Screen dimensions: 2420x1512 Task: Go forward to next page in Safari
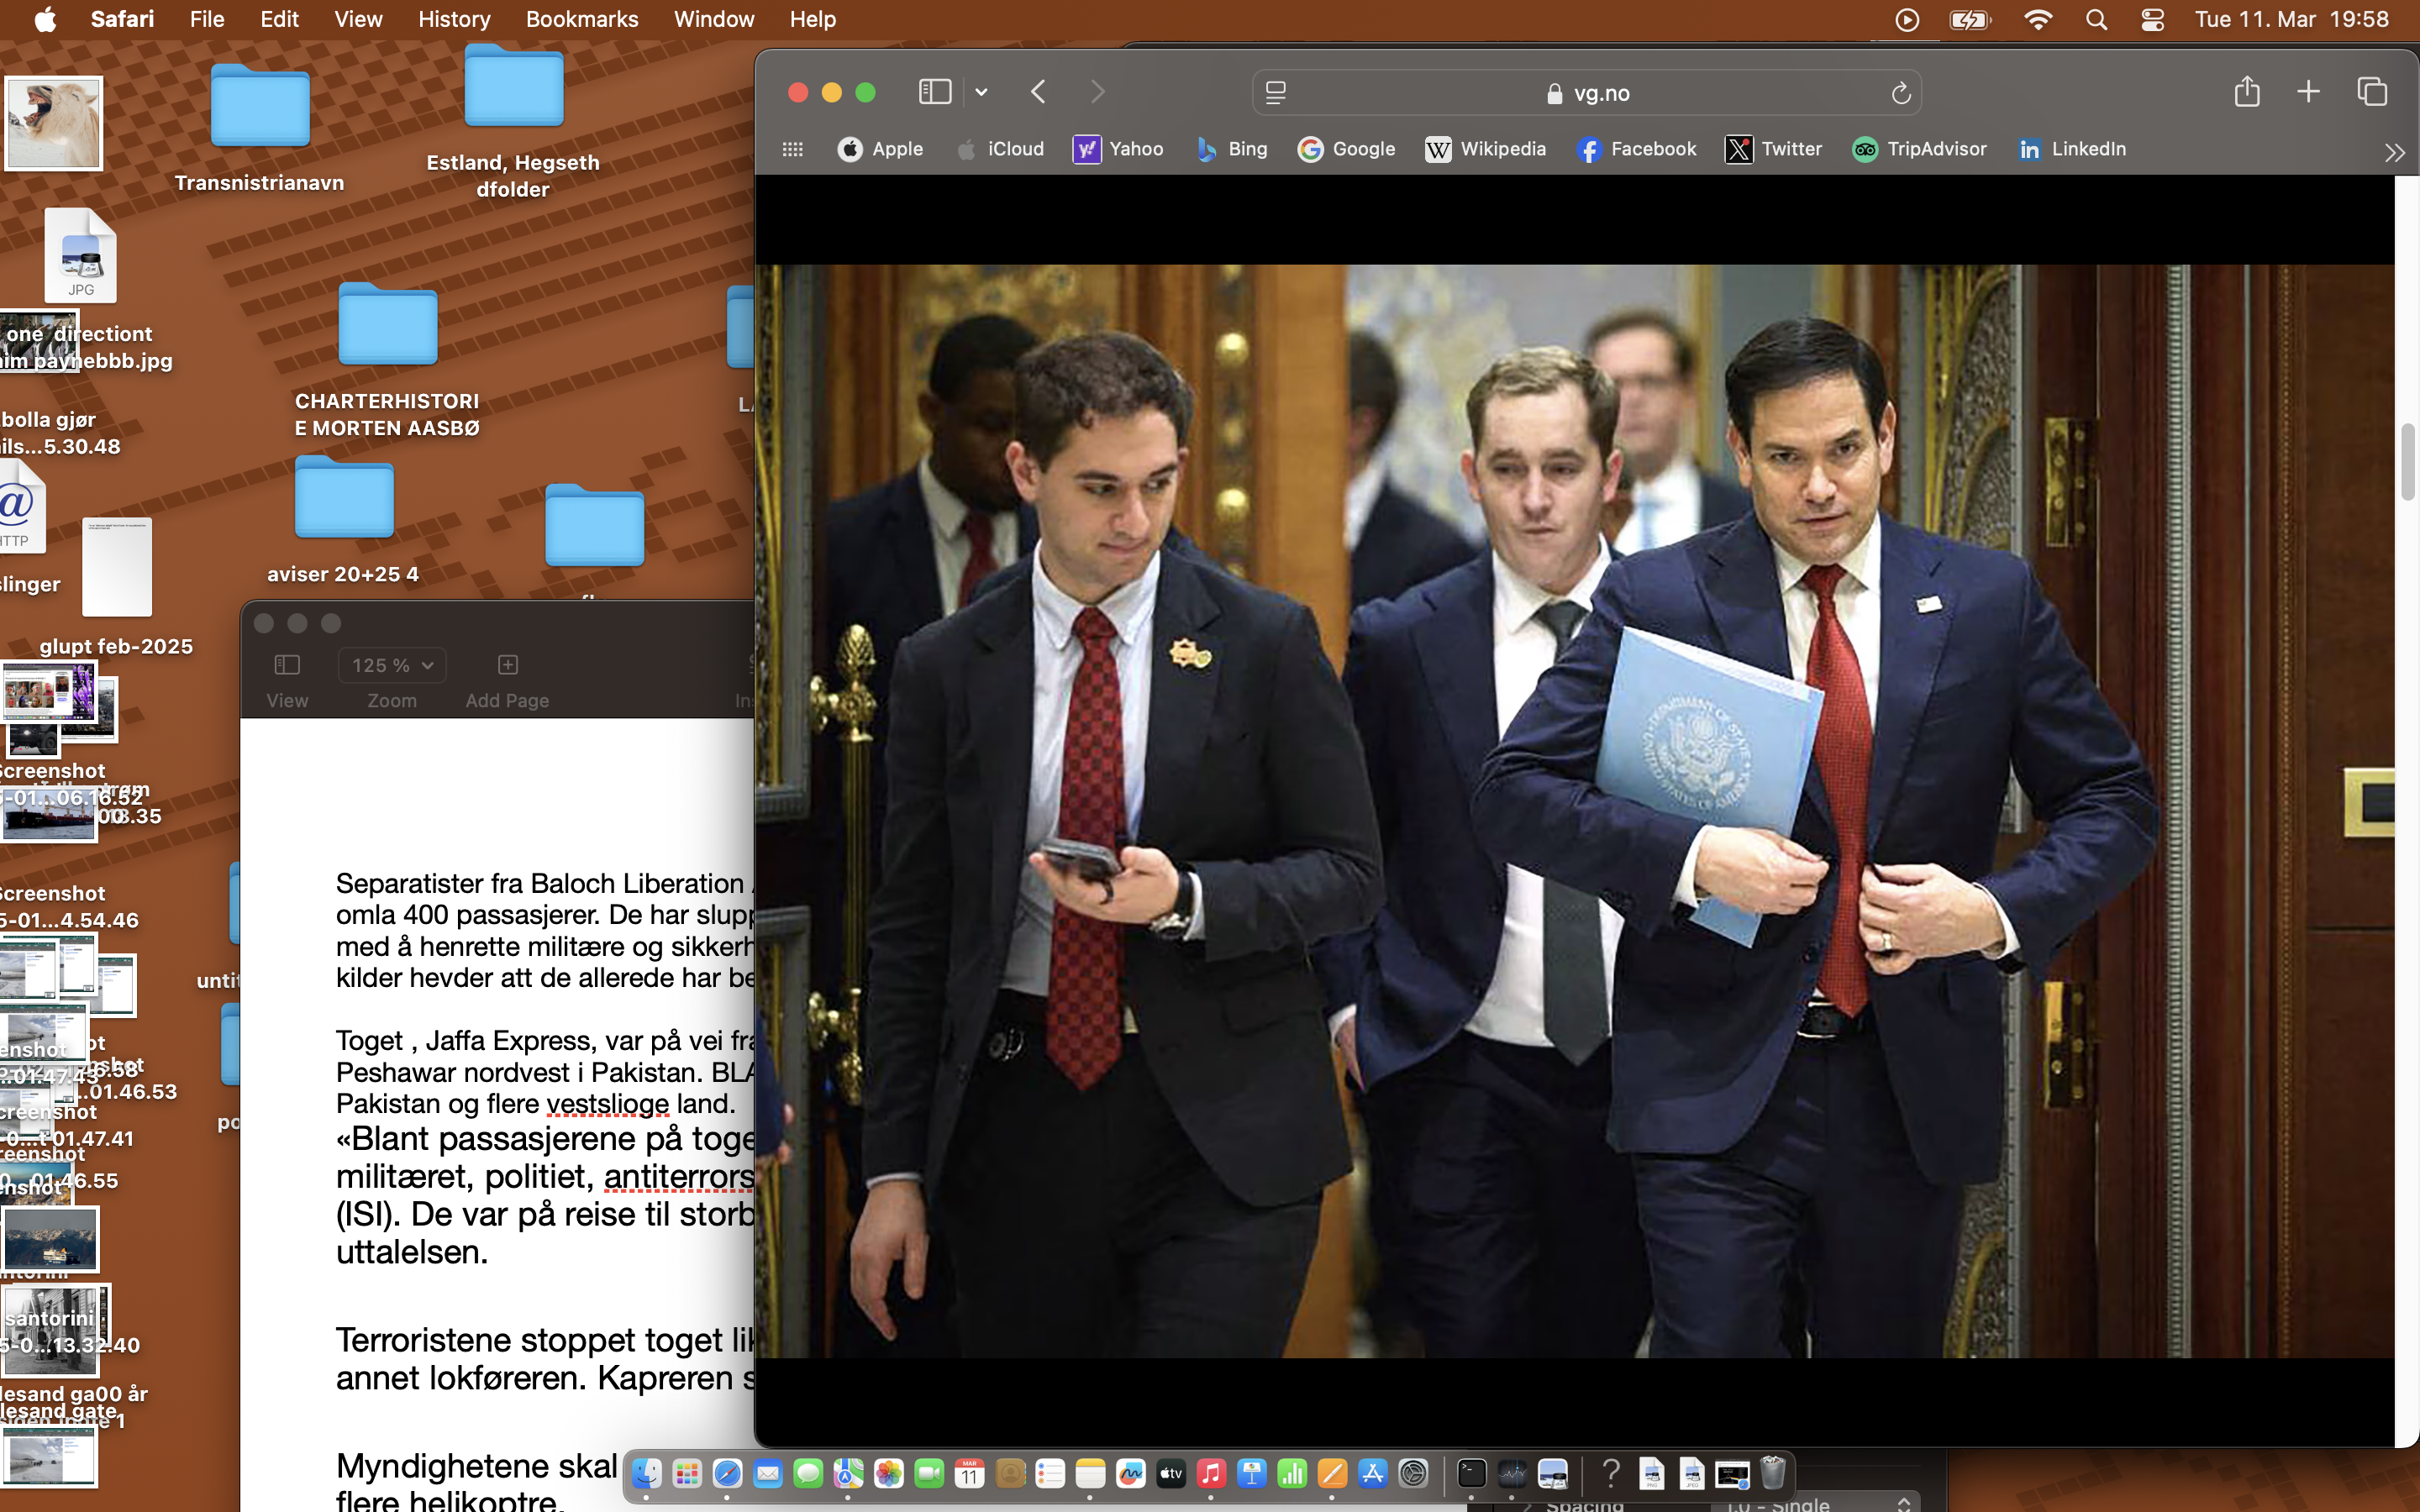[1097, 92]
